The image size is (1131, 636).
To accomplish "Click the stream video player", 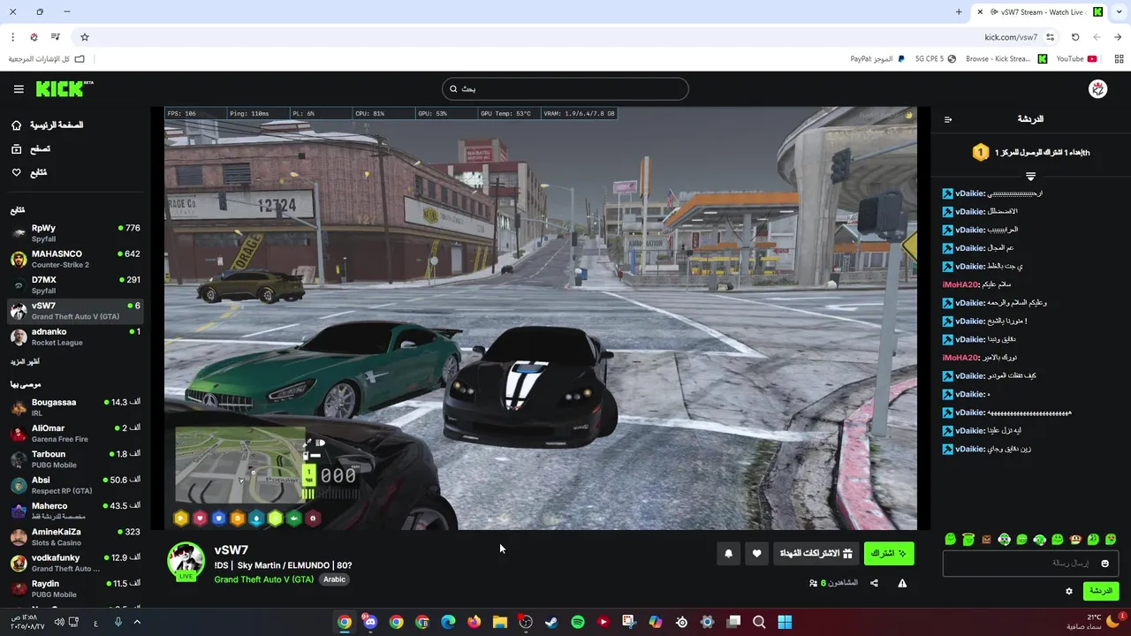I will coord(541,318).
